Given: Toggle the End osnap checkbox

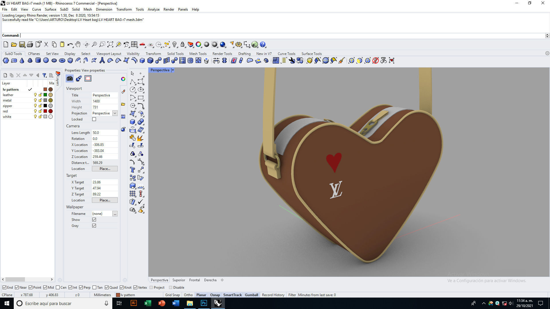Looking at the screenshot, I should tap(4, 288).
